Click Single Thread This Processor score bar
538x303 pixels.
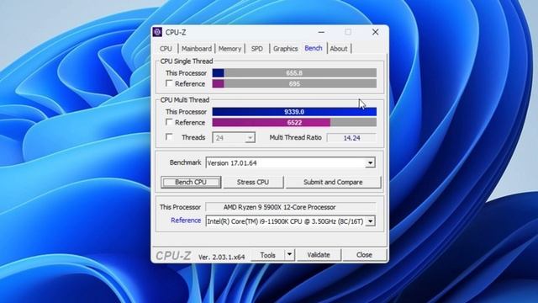point(294,73)
